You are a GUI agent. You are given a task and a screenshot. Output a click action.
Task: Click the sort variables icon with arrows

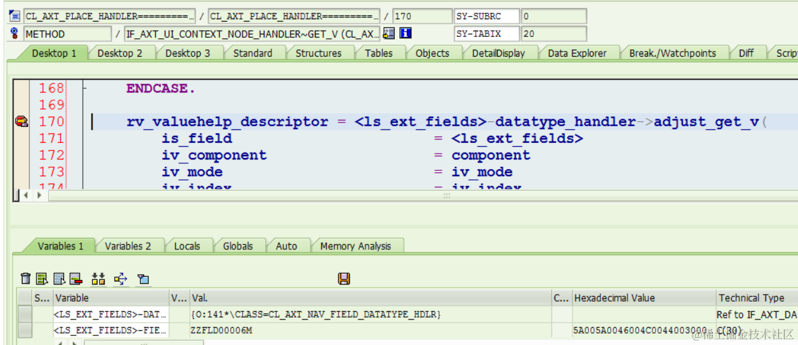(x=98, y=278)
